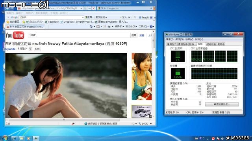Open Internet Explorer from the taskbar
The image size is (252, 141).
[x=14, y=138]
